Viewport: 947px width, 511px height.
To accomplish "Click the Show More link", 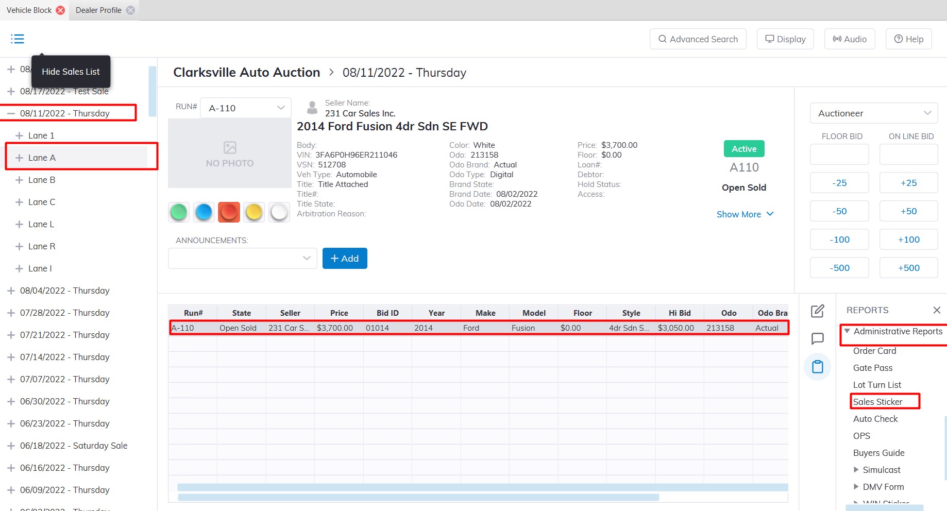I will (745, 214).
